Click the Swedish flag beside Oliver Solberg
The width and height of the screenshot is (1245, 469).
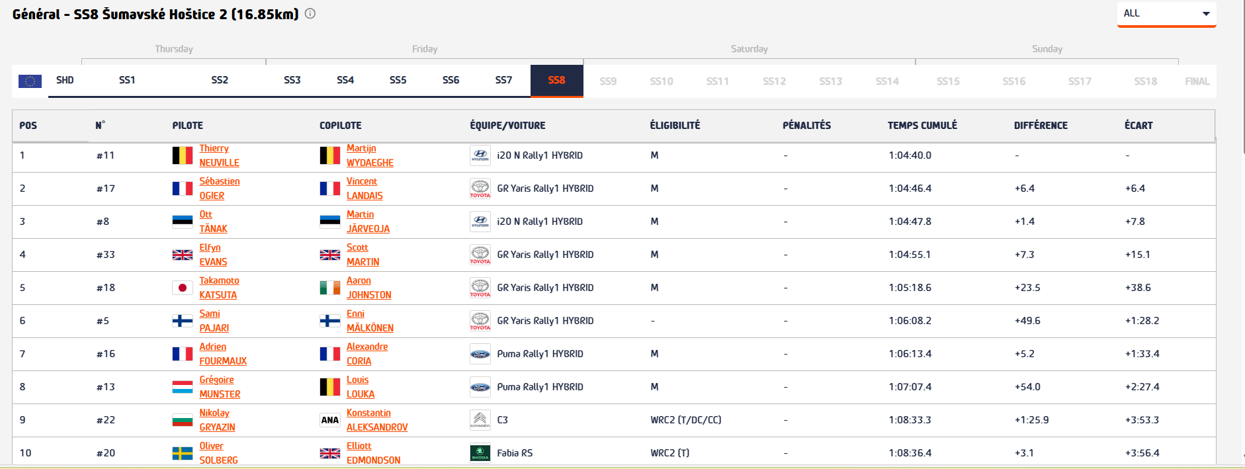tap(183, 453)
